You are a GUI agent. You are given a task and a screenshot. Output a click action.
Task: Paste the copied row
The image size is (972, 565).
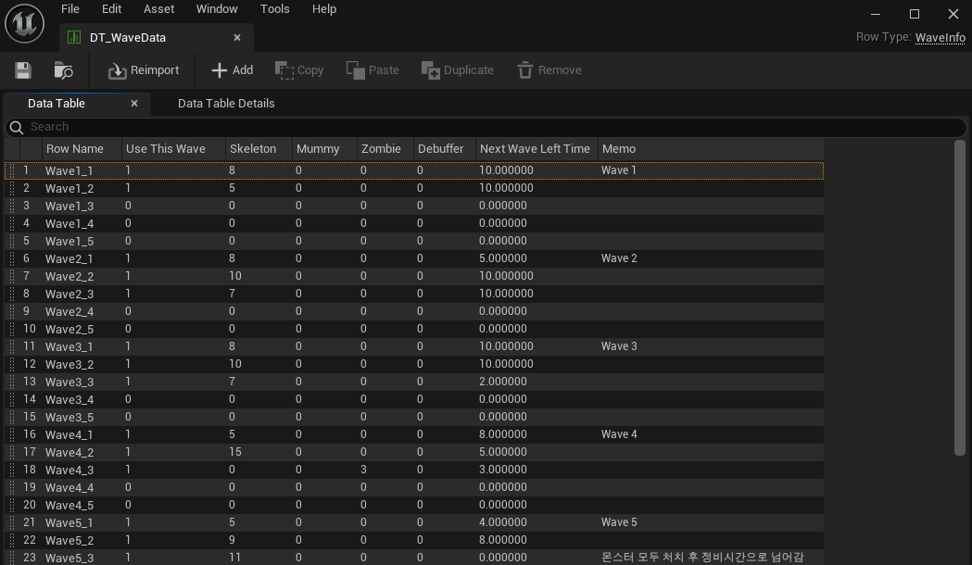[x=372, y=70]
